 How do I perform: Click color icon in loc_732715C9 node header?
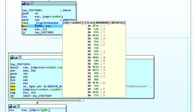click(x=12, y=57)
